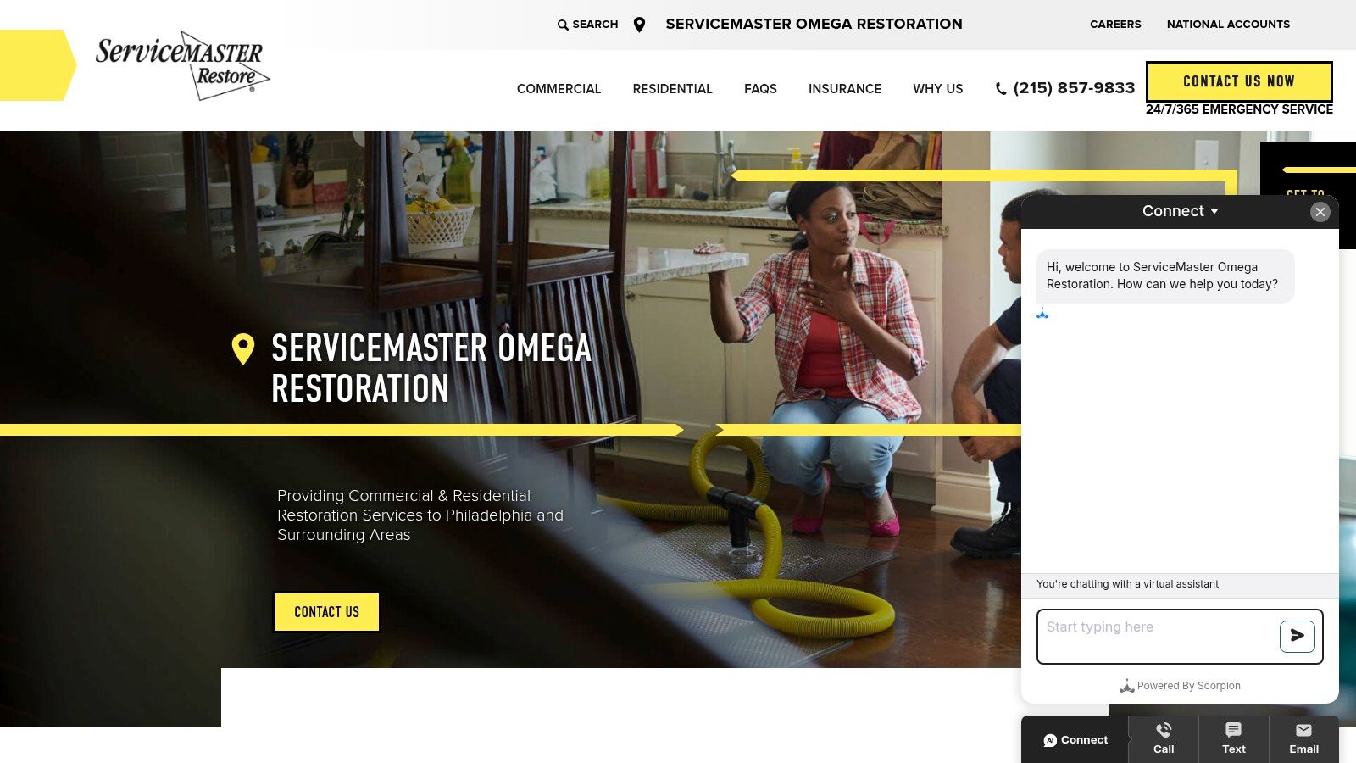Screen dimensions: 1356x763
Task: Toggle the Connect button in bottom bar
Action: click(x=1075, y=740)
